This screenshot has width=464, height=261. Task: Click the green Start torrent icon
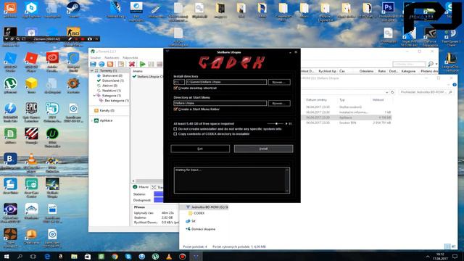[142, 65]
